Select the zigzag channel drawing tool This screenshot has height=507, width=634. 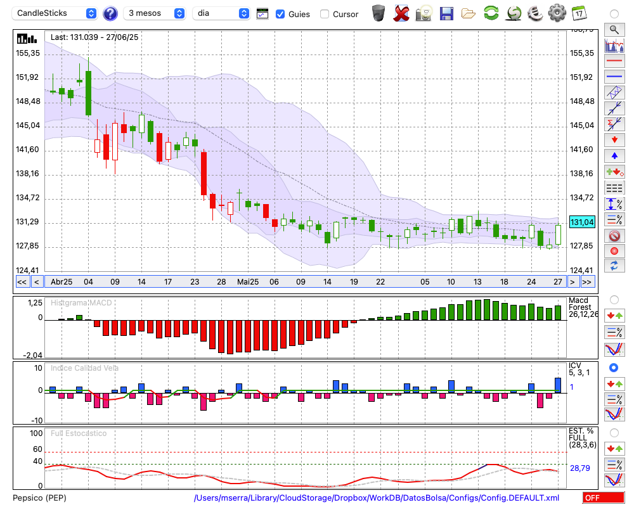[614, 93]
